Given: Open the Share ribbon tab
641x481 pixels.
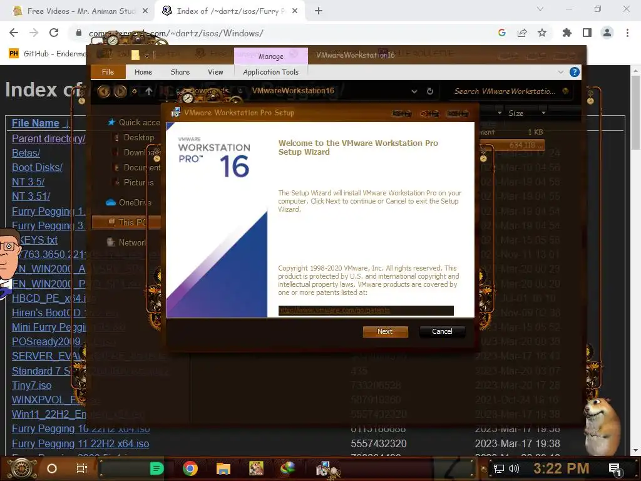Looking at the screenshot, I should tap(180, 72).
